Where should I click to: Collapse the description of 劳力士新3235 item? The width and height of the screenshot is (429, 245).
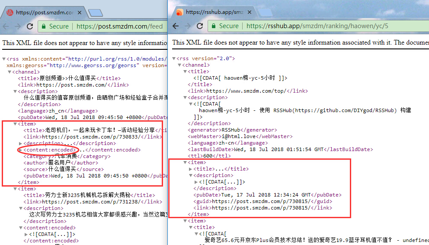point(20,208)
